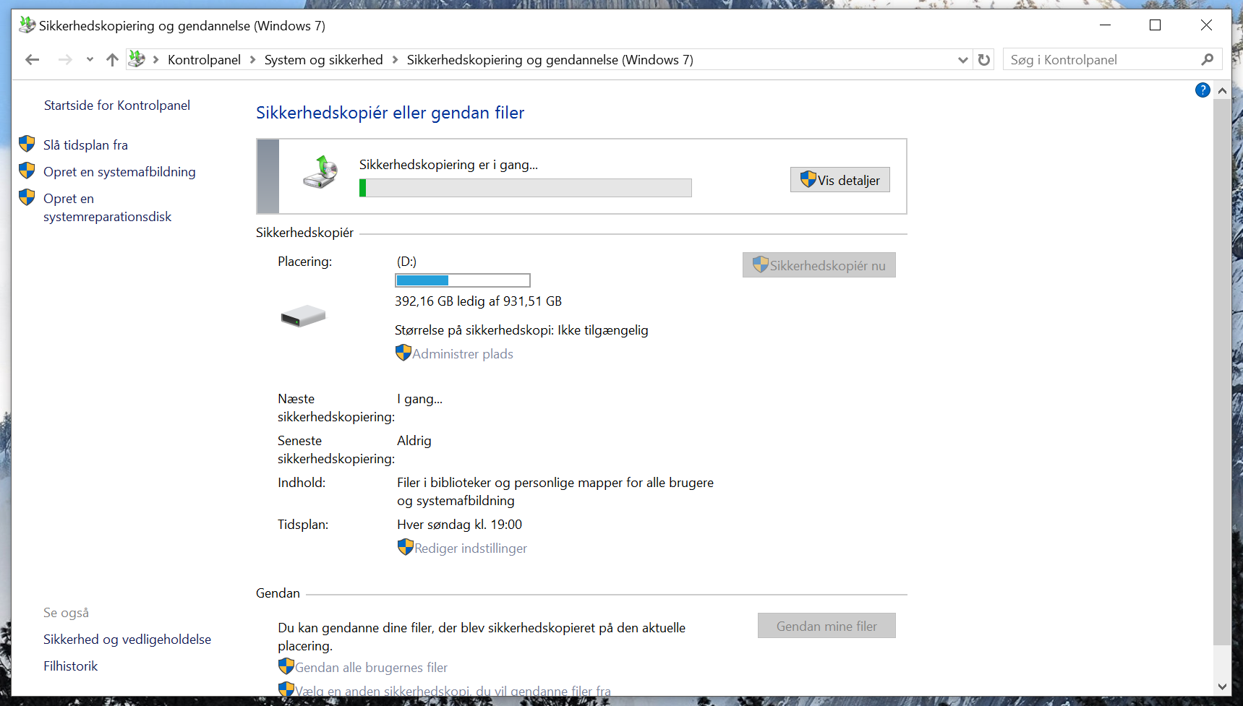1243x706 pixels.
Task: Expand chevron after Kontrolpanel breadcrumb
Action: coord(252,60)
